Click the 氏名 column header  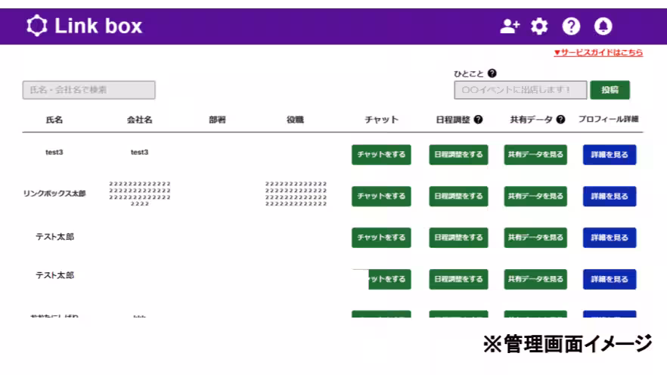coord(54,119)
